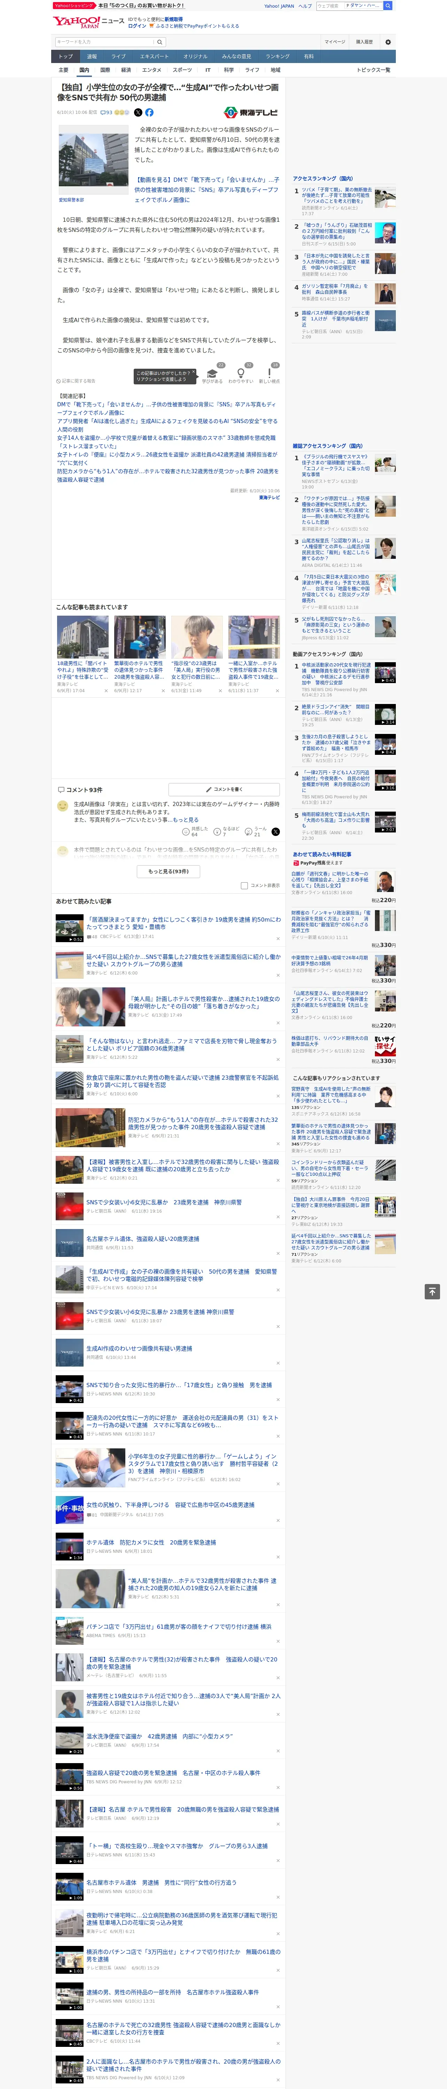Open settings with the gear icon
This screenshot has height=2089, width=447.
388,42
